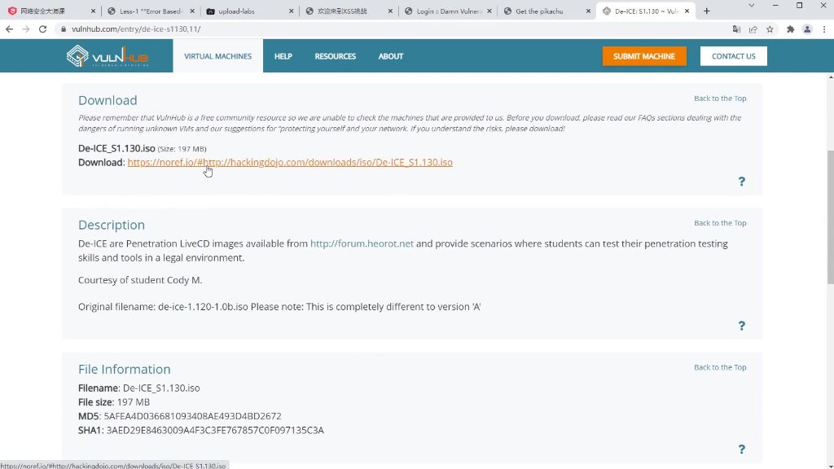
Task: Close the De-ICE: S1.130 tab
Action: [687, 11]
